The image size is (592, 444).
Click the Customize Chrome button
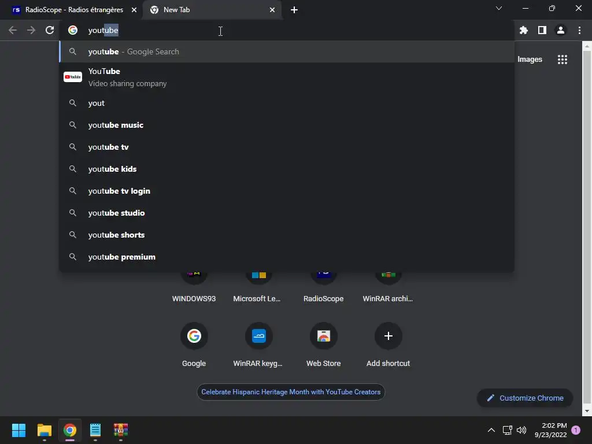525,398
